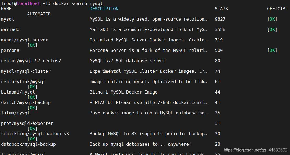Click the NAME column header
The image size is (290, 155).
pyautogui.click(x=6, y=9)
